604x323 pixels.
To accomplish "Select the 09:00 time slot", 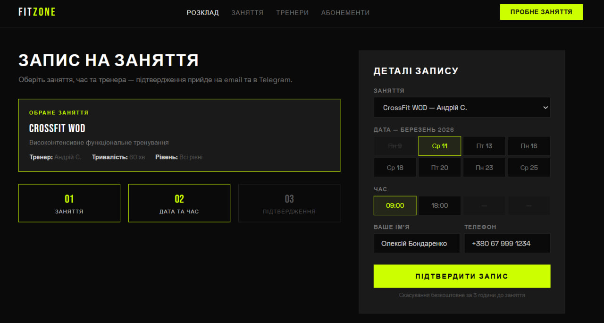I will coord(394,205).
